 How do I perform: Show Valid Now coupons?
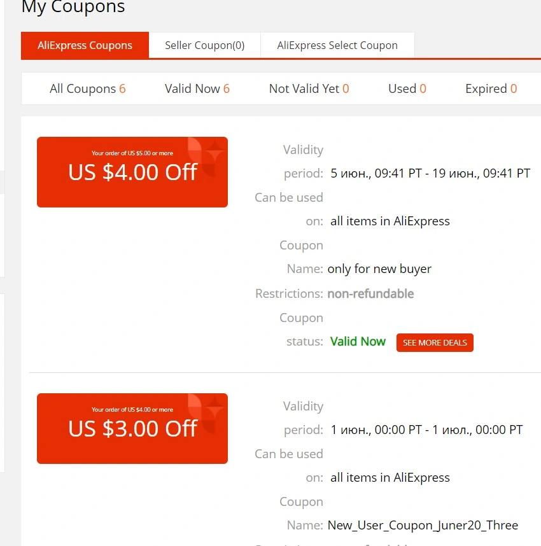tap(197, 88)
